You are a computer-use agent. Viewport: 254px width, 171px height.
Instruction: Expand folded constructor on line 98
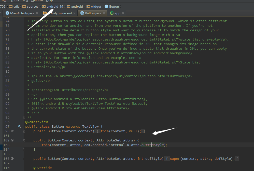point(24,131)
